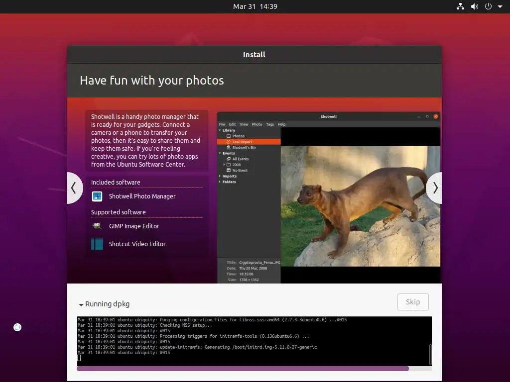Expand Imports in Shotwell sidebar
Screen dimensions: 510x382
coord(220,176)
